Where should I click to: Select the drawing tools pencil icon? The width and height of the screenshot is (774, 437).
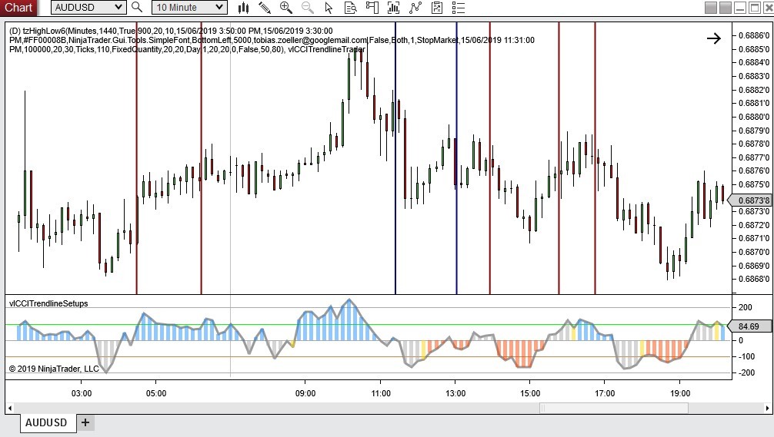point(265,8)
